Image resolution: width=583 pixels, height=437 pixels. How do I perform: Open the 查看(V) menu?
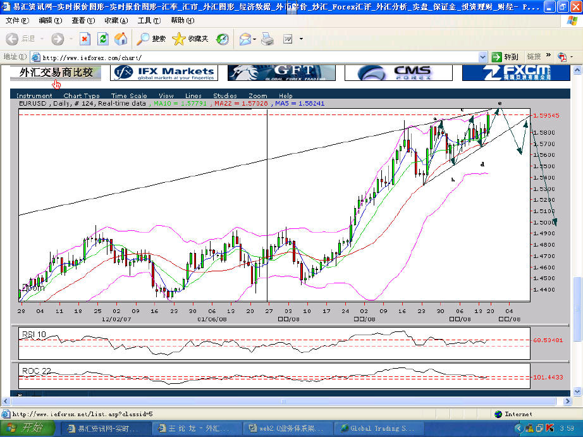(x=83, y=20)
